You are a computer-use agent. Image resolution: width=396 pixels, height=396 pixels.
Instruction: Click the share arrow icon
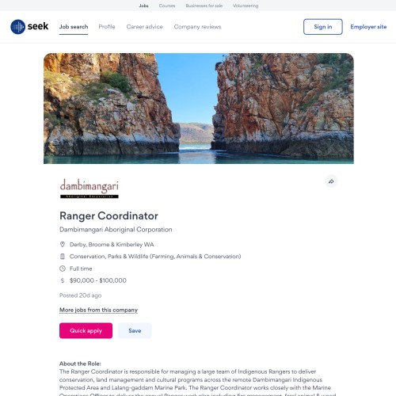coord(331,181)
